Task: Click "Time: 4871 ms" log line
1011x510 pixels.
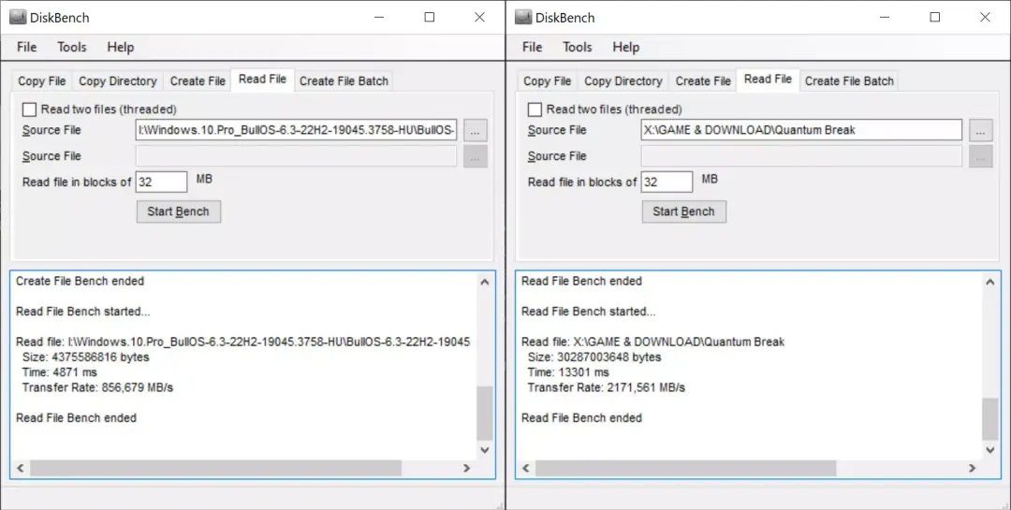Action: tap(59, 372)
